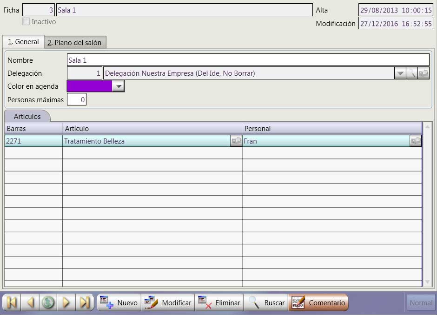The height and width of the screenshot is (315, 437).
Task: Switch to 1. General tab
Action: pyautogui.click(x=23, y=42)
